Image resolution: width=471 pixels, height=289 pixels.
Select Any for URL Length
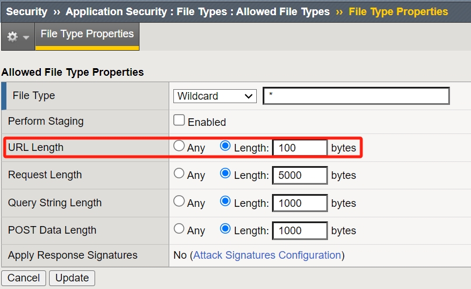pyautogui.click(x=180, y=147)
